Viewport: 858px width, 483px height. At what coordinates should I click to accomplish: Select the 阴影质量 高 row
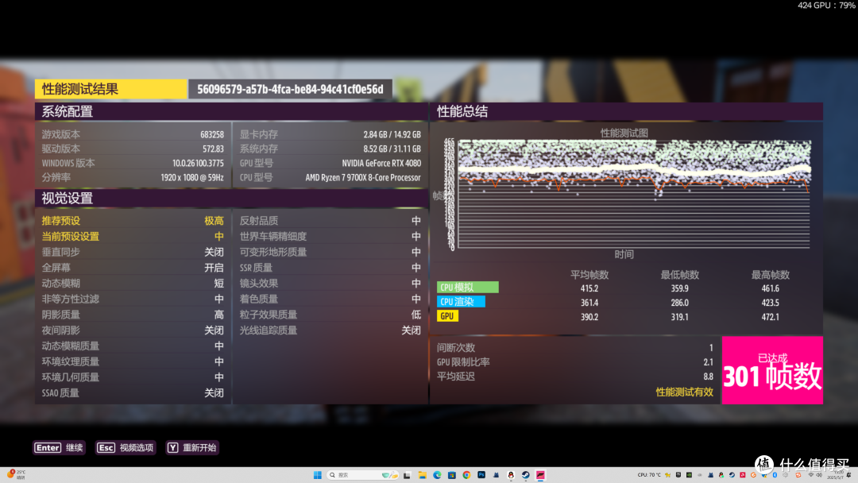click(x=133, y=315)
